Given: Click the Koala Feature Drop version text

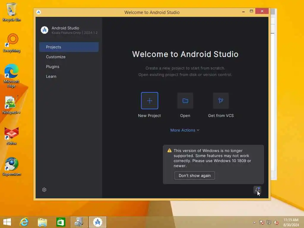Looking at the screenshot, I should [x=75, y=33].
